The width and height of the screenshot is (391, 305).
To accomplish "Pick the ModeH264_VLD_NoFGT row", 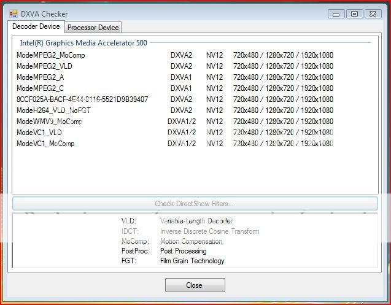I will 55,110.
